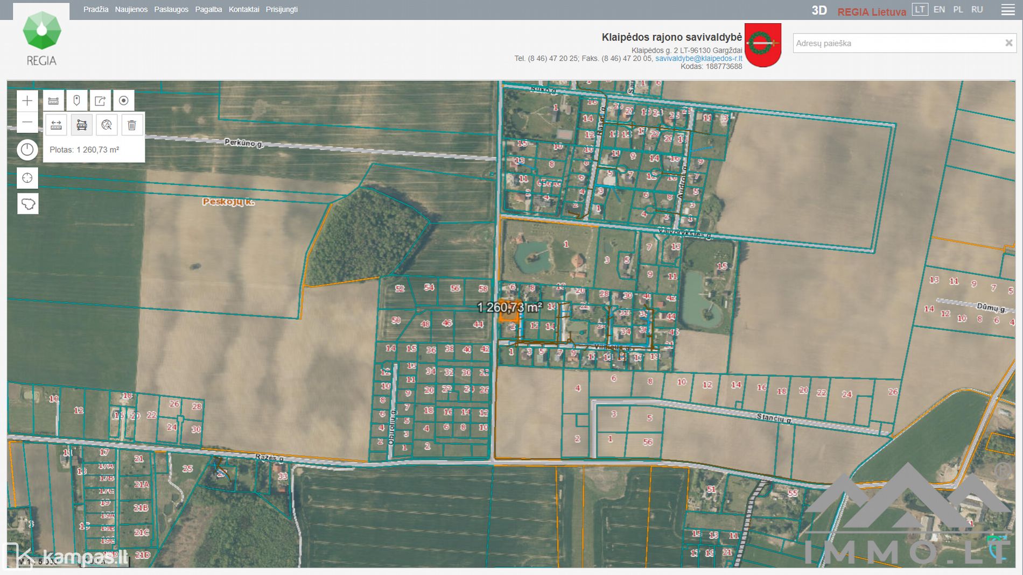1023x575 pixels.
Task: Click the share/export map icon
Action: tap(100, 101)
